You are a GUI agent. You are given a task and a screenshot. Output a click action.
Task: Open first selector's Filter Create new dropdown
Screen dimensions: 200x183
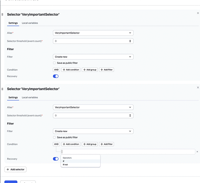pos(93,57)
